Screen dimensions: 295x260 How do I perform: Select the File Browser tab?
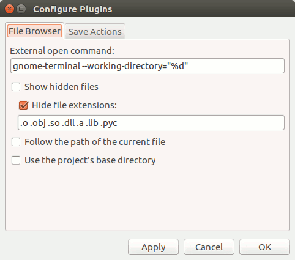tap(34, 31)
